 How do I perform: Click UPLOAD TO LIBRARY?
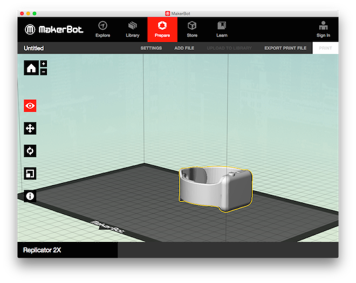[x=229, y=48]
